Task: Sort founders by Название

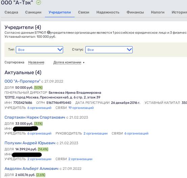Action: [36, 62]
